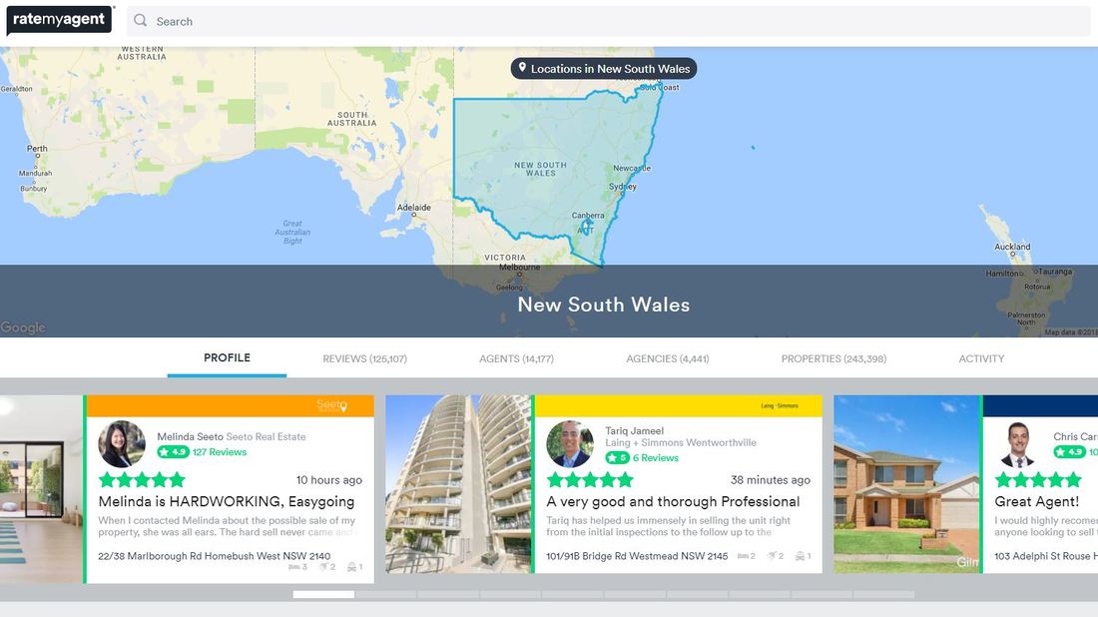Click Tariq Jameel's 5 star rating badge
Image resolution: width=1098 pixels, height=617 pixels.
(617, 457)
